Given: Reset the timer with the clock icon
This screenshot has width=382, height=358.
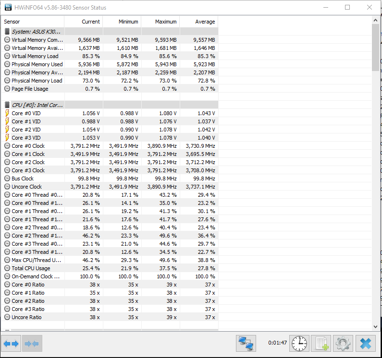Looking at the screenshot, I should coord(299,344).
